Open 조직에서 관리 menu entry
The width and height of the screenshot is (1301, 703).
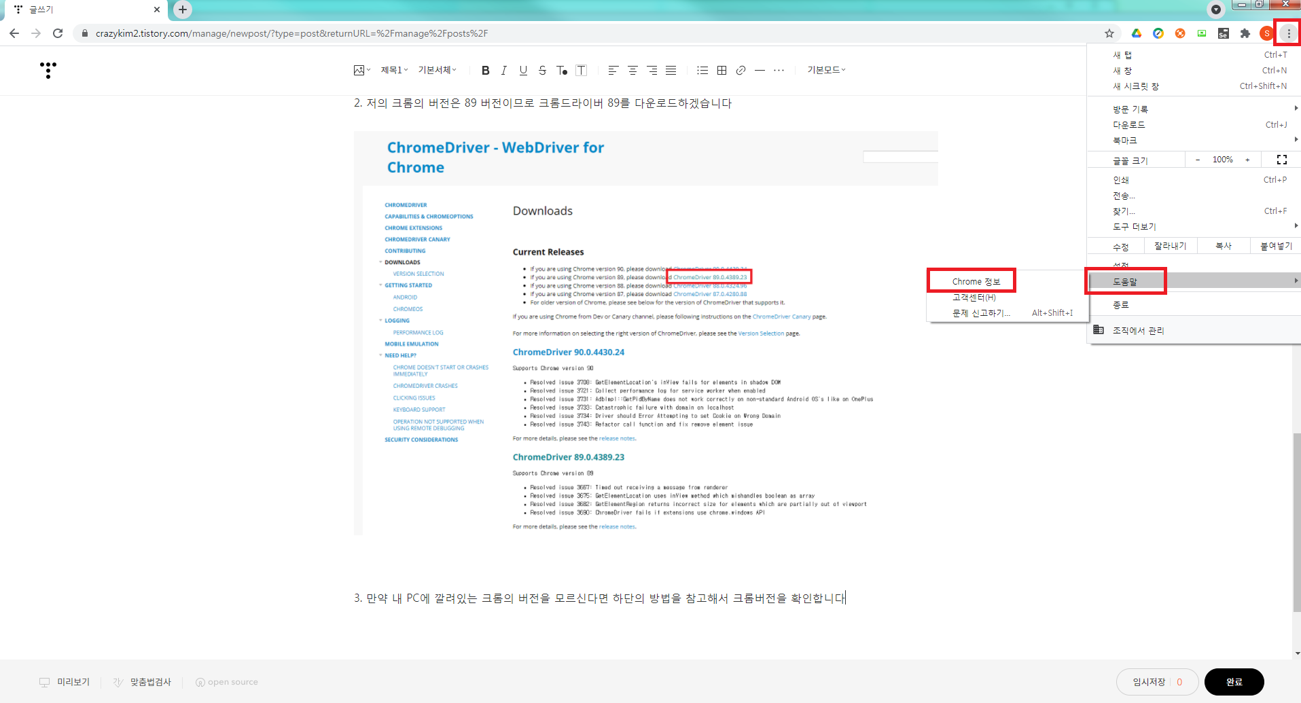1194,330
